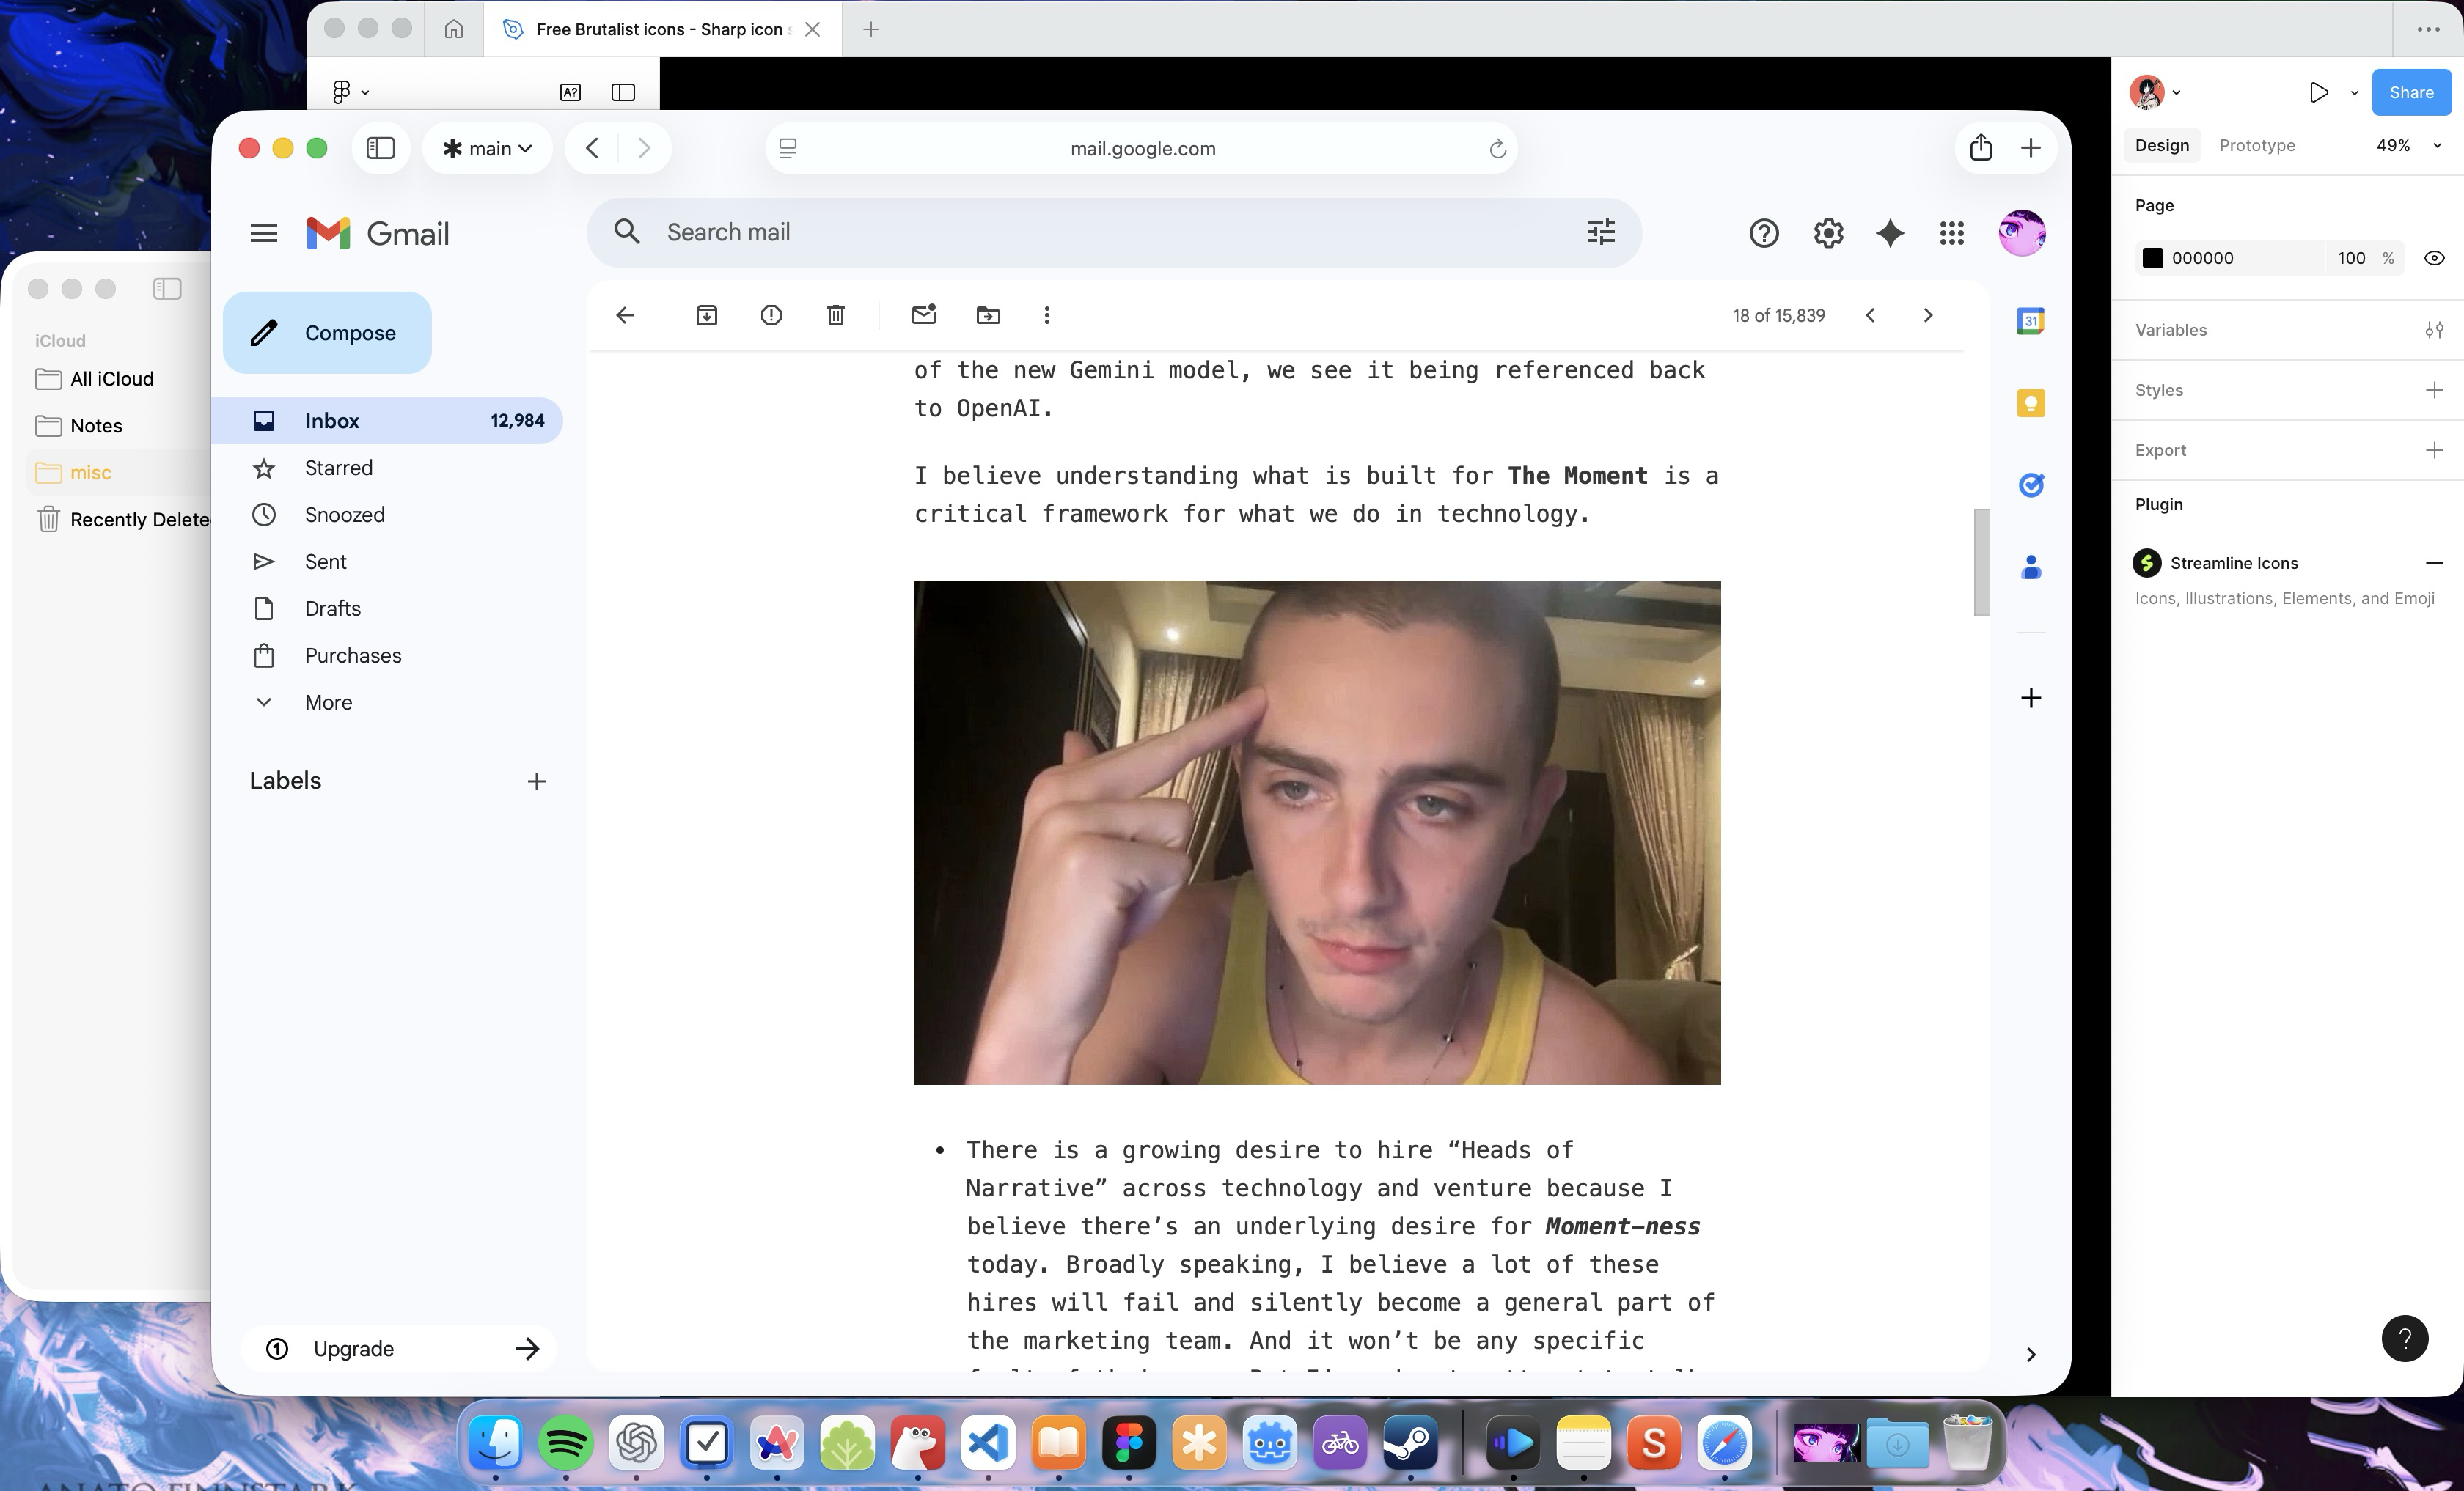Click Get add-ons plus in Gmail side panel
Screen dimensions: 2464x1491
point(2031,698)
